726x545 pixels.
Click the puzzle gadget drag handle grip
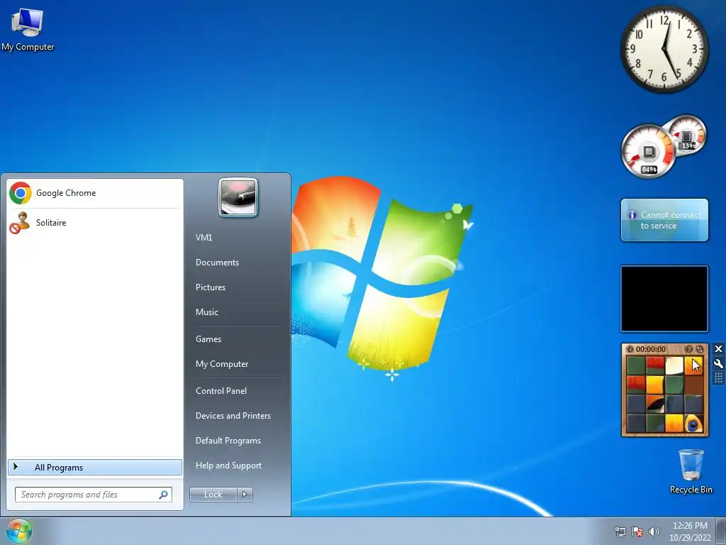(x=719, y=378)
